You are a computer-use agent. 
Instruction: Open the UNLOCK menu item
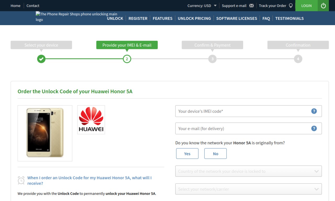click(x=115, y=18)
